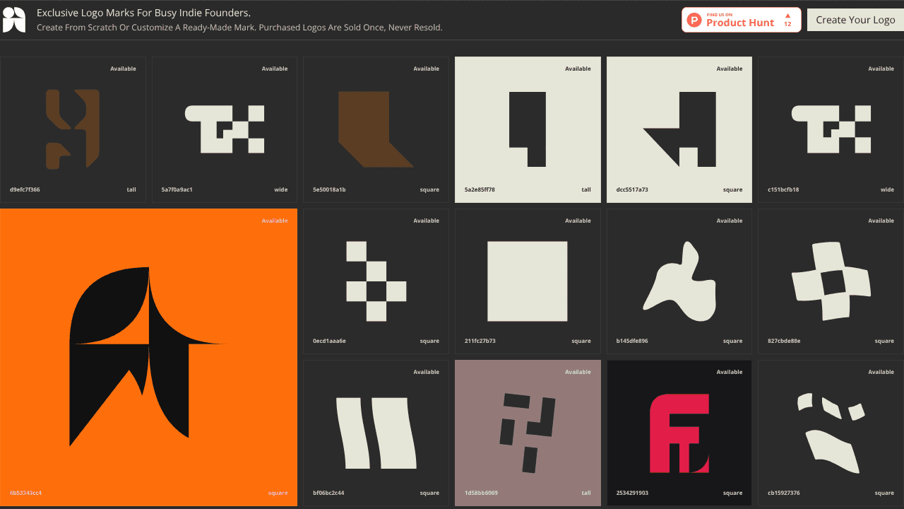Select the blob shaped mark b145dfe896

tap(679, 281)
